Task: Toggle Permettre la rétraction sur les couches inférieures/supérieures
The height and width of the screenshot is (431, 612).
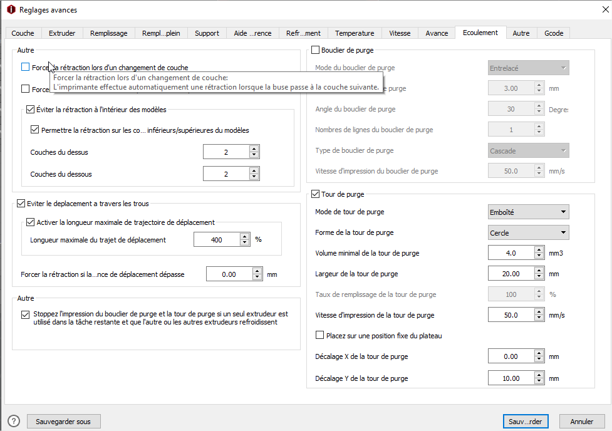Action: [34, 130]
